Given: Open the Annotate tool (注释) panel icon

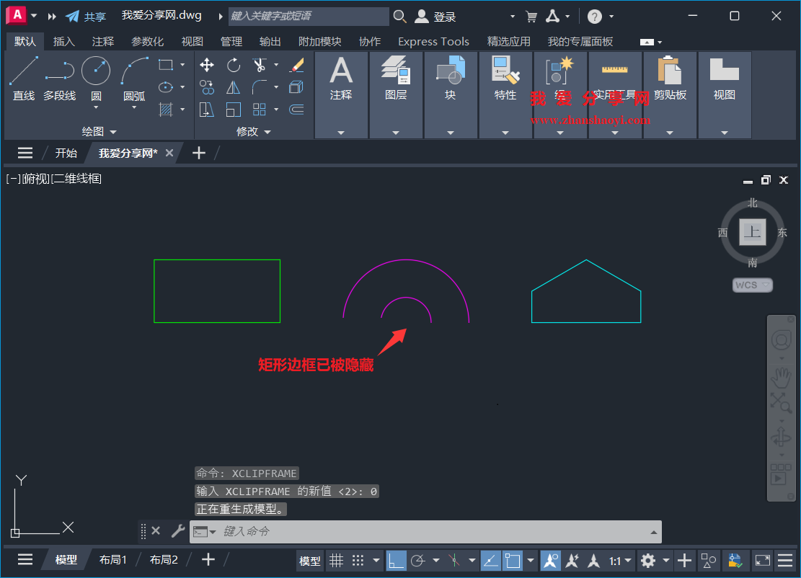Looking at the screenshot, I should pos(341,72).
